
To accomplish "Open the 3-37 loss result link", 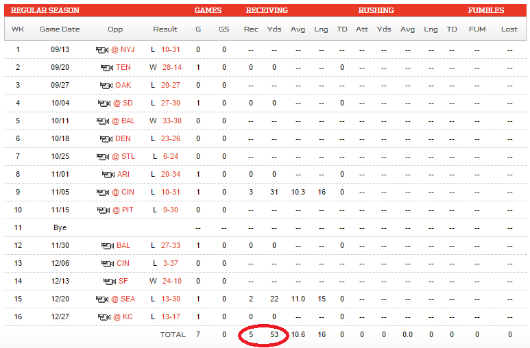I will (171, 263).
